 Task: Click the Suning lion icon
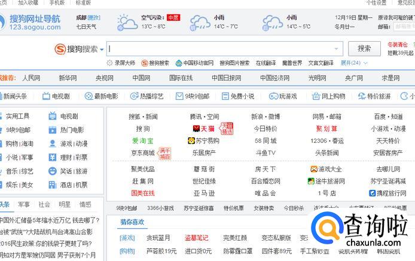coord(191,141)
